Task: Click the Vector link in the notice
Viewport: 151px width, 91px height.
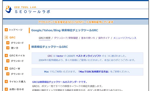Action: pyautogui.click(x=60, y=56)
